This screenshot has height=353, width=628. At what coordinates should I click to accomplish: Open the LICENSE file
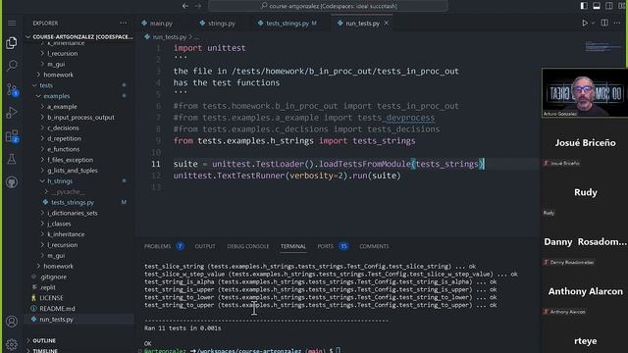click(x=51, y=298)
